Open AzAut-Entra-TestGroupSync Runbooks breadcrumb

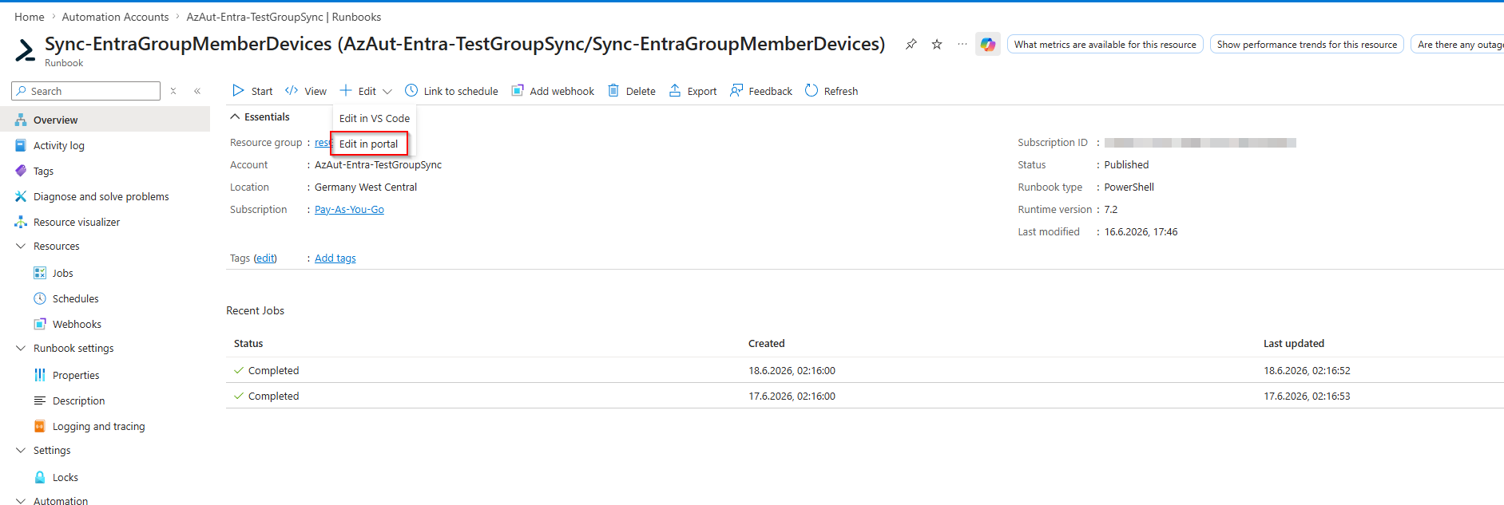coord(284,17)
